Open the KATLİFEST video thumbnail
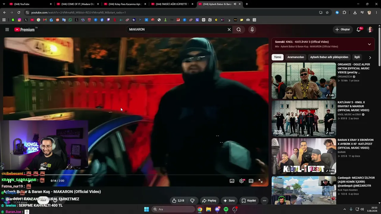This screenshot has height=214, width=381. click(x=304, y=156)
